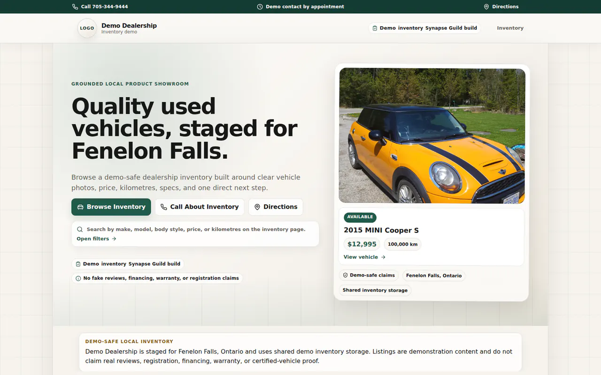Click header Demo inventory Synapse Guild build badge

(x=424, y=28)
